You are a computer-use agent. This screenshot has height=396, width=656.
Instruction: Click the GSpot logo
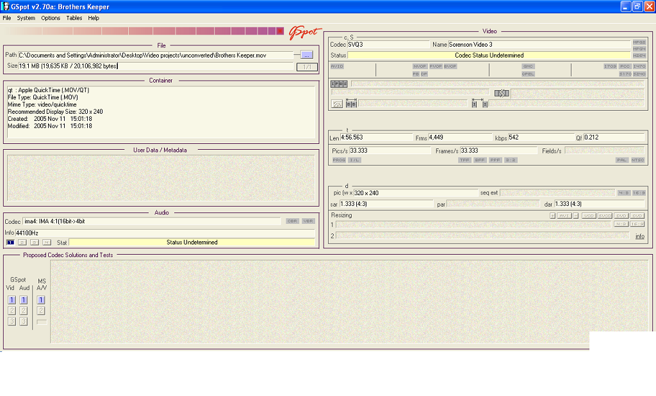(304, 33)
